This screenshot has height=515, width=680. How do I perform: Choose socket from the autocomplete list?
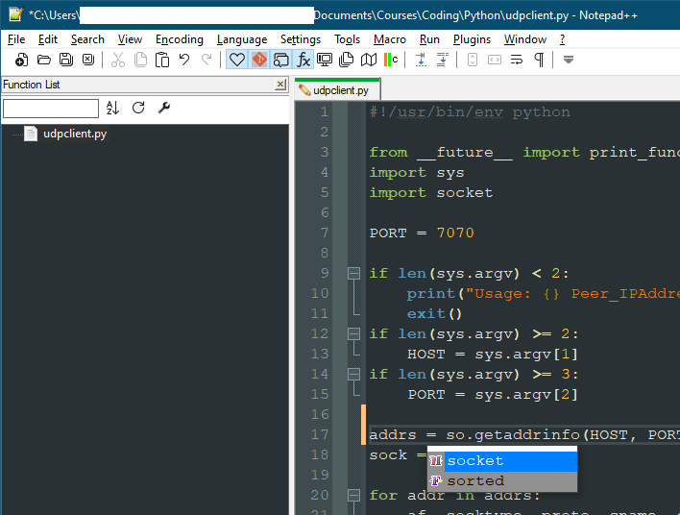pyautogui.click(x=502, y=461)
